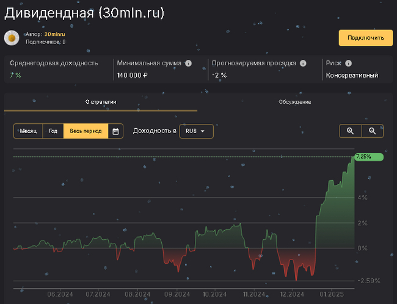Image resolution: width=397 pixels, height=304 pixels.
Task: Open the RUB currency dropdown
Action: tap(196, 131)
